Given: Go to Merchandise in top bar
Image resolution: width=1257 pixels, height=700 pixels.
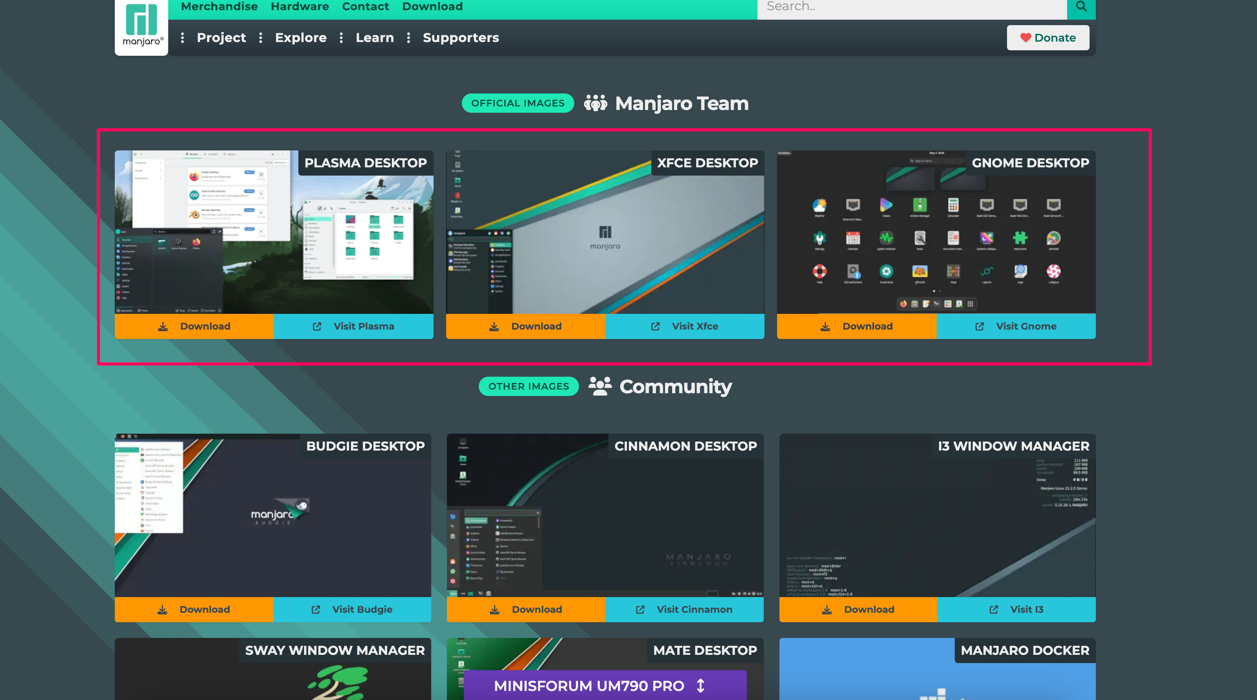Looking at the screenshot, I should [x=219, y=6].
